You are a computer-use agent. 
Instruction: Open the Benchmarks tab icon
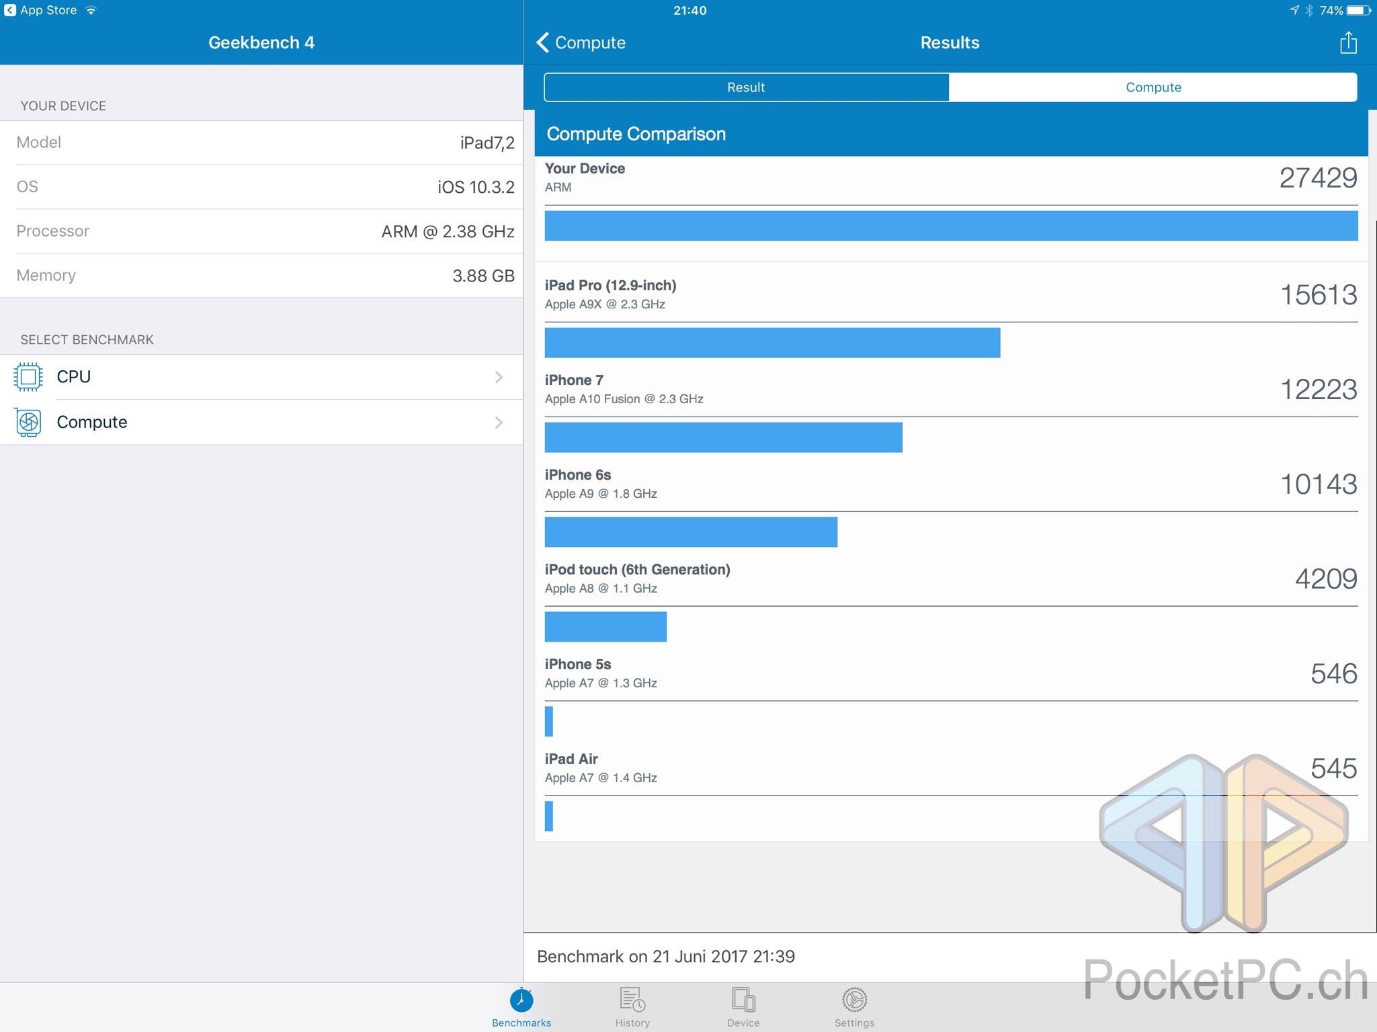pyautogui.click(x=521, y=1000)
